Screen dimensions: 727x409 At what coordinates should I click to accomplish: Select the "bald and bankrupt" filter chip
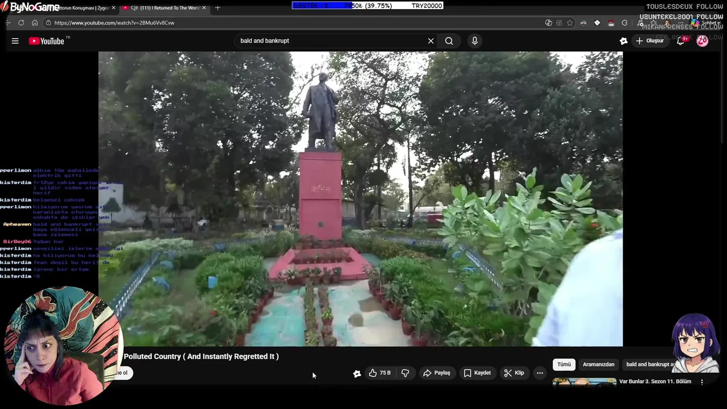click(650, 365)
